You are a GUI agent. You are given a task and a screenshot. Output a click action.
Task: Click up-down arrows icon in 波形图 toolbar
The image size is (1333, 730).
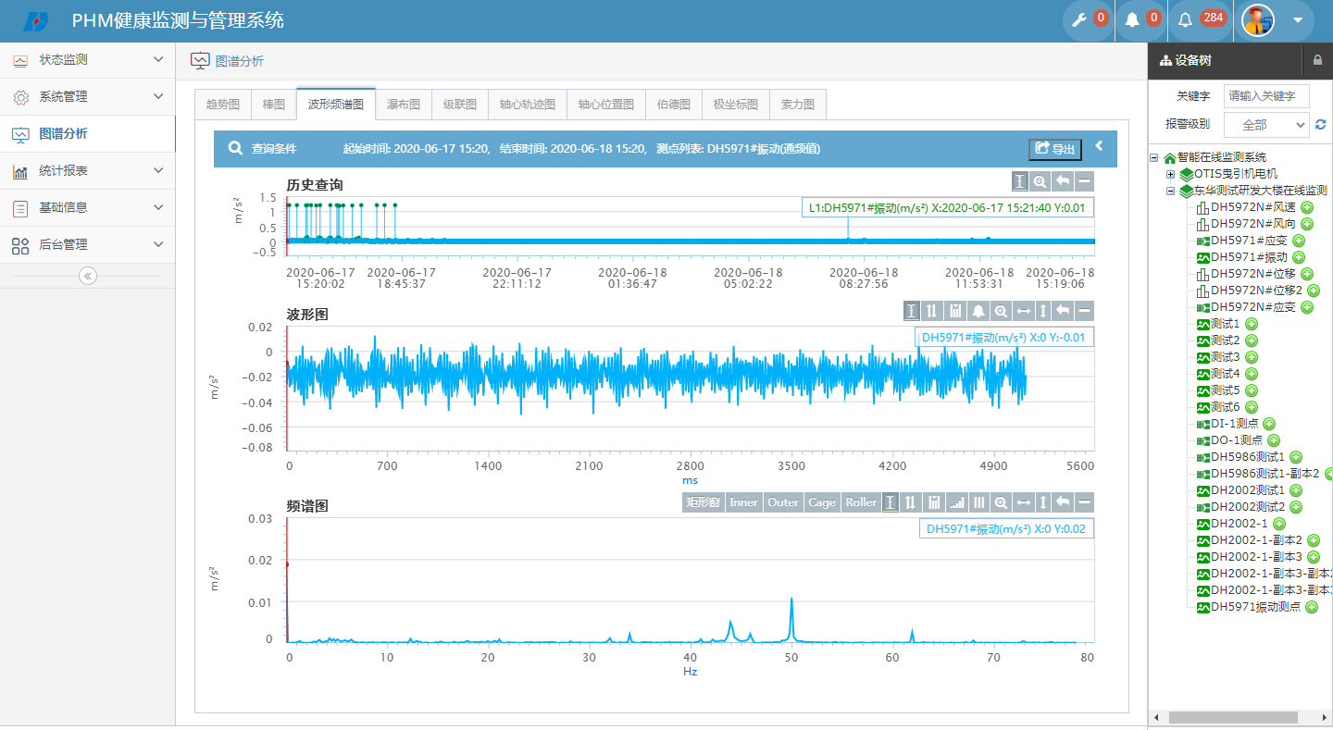(932, 311)
